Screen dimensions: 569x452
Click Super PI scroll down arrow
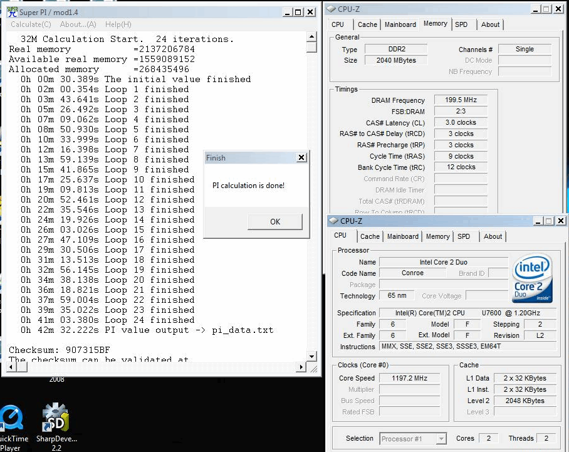[x=311, y=357]
